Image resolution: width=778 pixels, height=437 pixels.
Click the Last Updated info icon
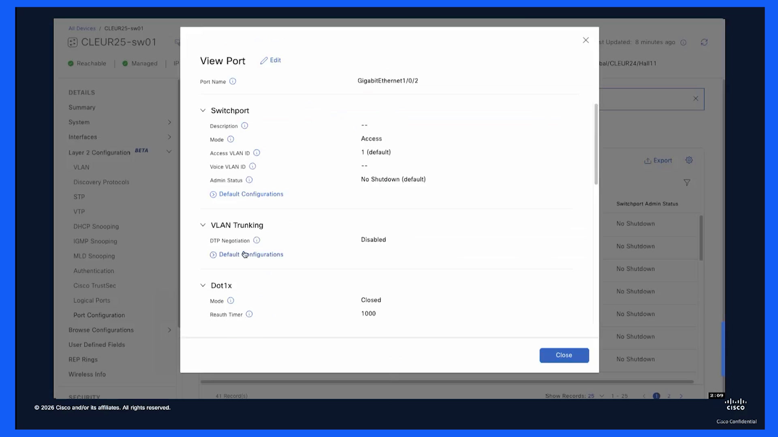[x=683, y=42]
